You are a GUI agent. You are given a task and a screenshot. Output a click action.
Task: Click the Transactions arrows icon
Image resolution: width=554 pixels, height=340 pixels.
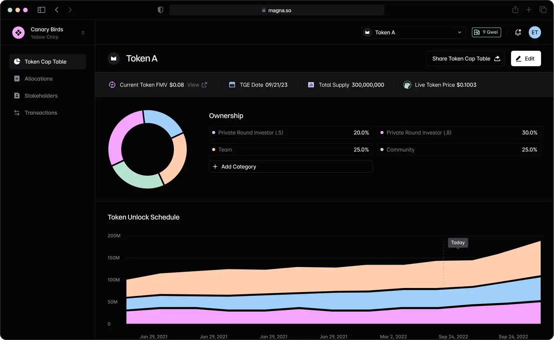coord(17,113)
